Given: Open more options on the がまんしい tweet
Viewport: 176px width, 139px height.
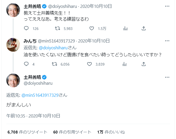Looking at the screenshot, I should tap(167, 77).
